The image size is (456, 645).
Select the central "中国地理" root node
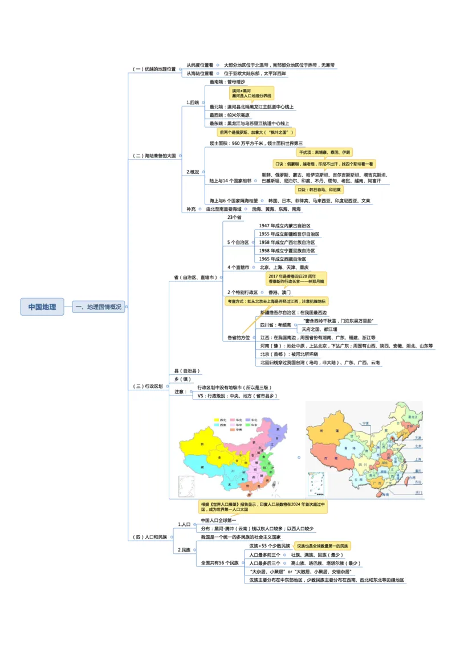(x=41, y=307)
